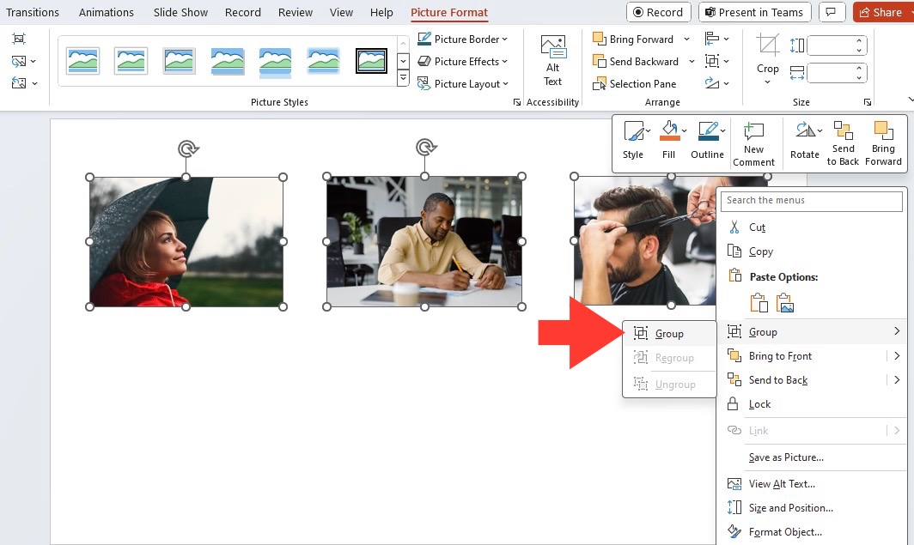Click the Alt Text icon in ribbon
The image size is (914, 545).
pos(552,46)
